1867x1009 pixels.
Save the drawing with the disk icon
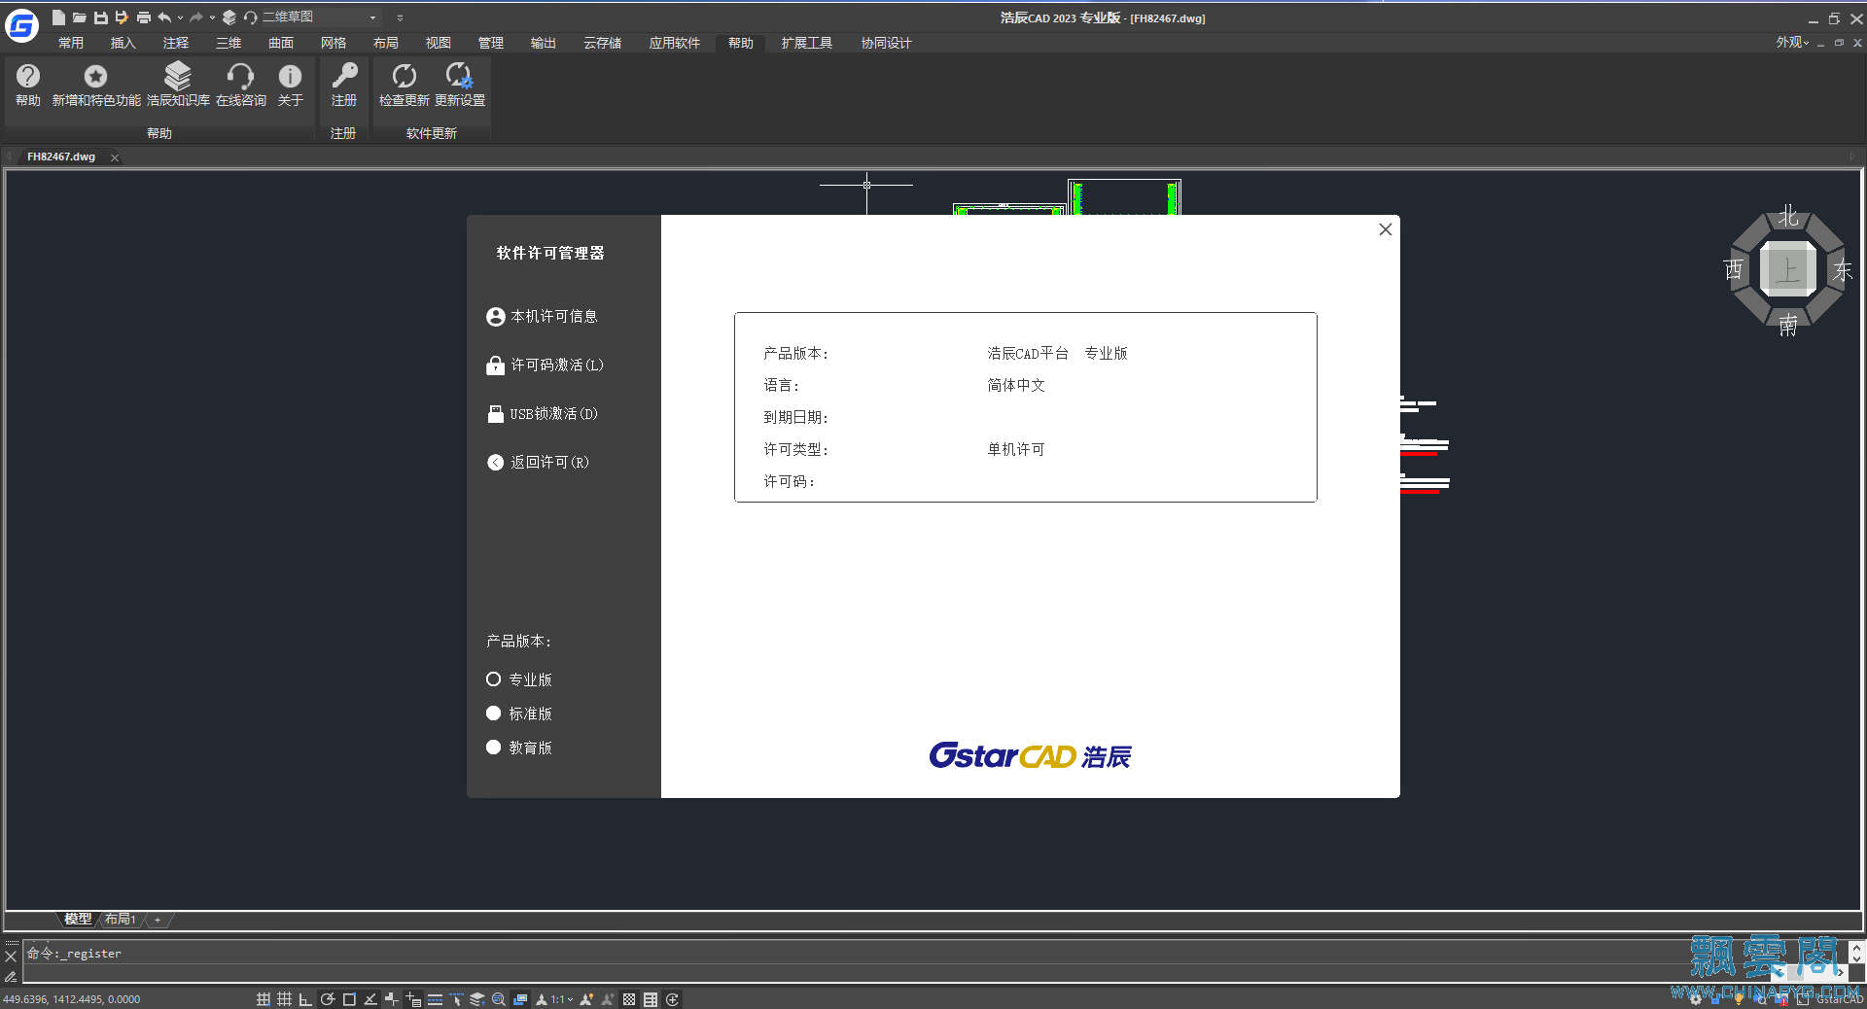coord(100,17)
